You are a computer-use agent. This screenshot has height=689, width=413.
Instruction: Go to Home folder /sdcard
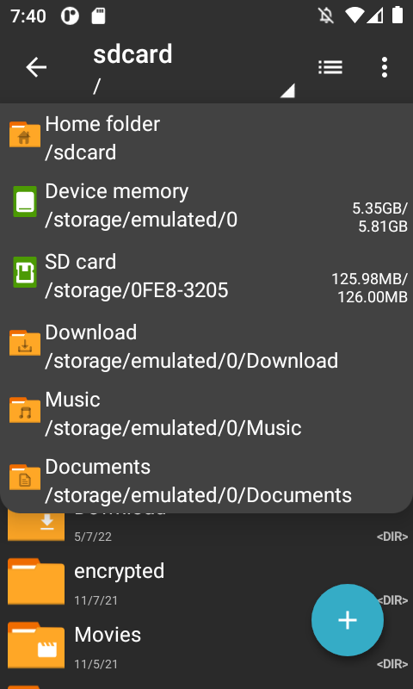(x=206, y=138)
